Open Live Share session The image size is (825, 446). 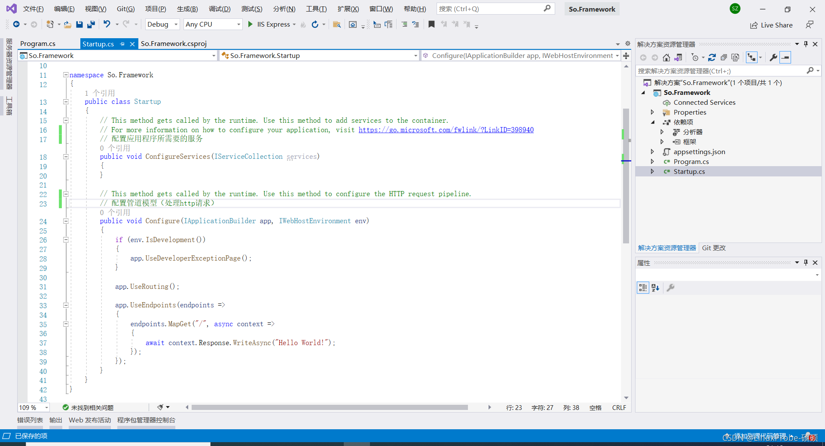(x=771, y=25)
